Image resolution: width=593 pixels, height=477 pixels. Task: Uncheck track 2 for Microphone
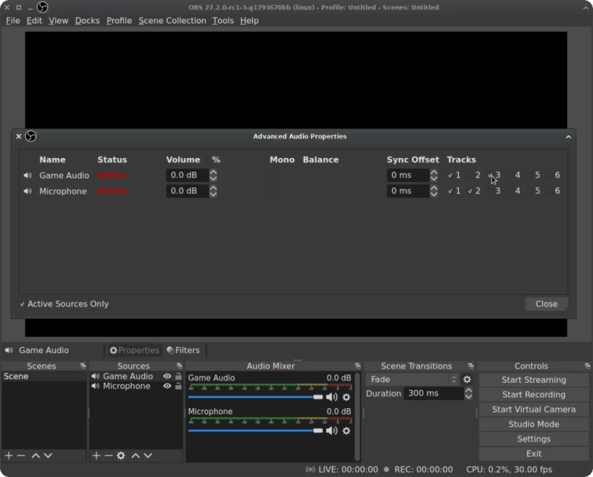(x=470, y=191)
